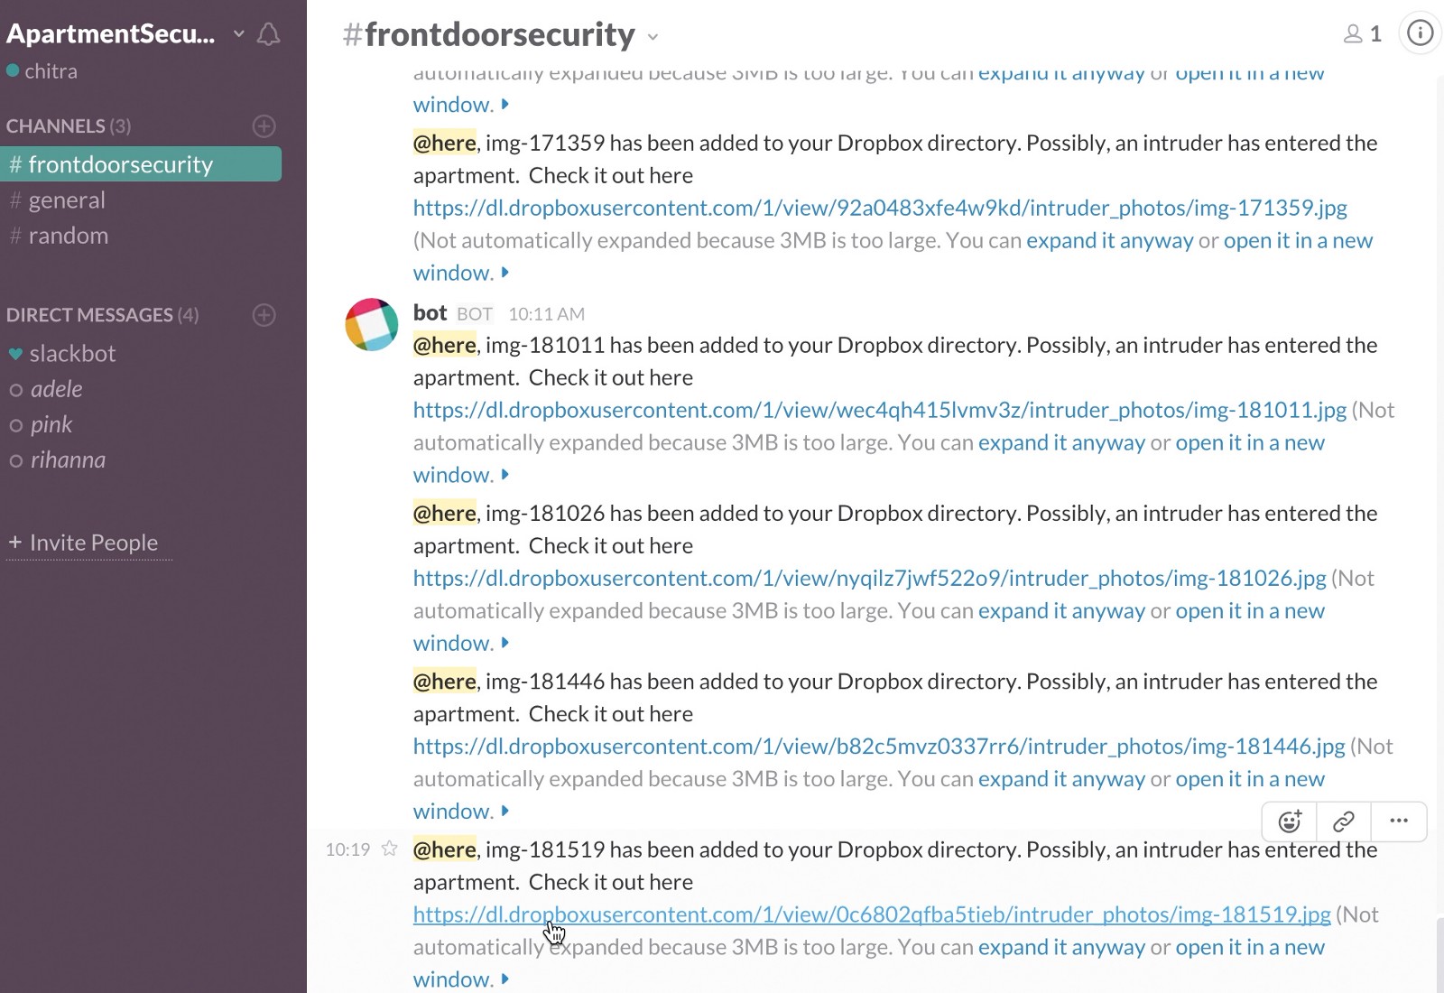The image size is (1444, 993).
Task: Open direct message with adele
Action: click(56, 389)
